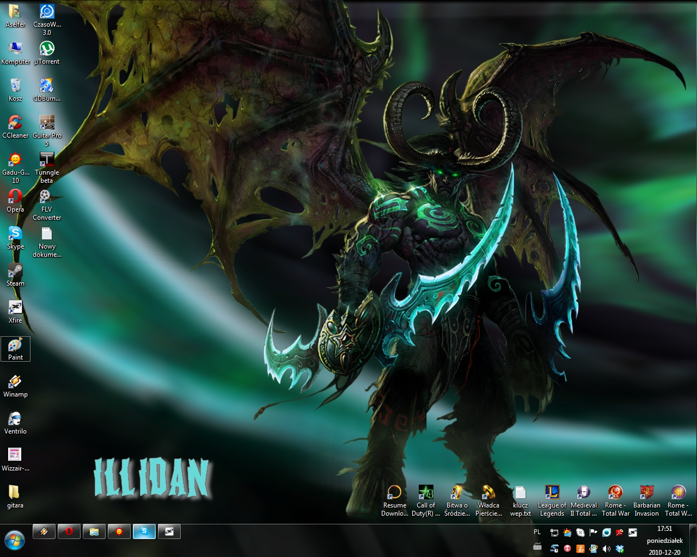Select the FLV Converter desktop shortcut
Screen dimensions: 697x557
[x=47, y=205]
